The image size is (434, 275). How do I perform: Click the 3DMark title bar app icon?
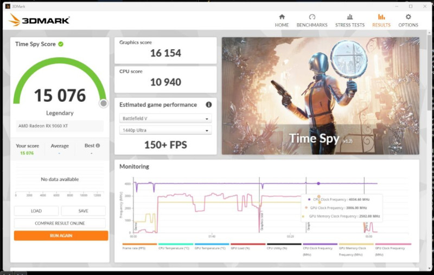tap(8, 6)
